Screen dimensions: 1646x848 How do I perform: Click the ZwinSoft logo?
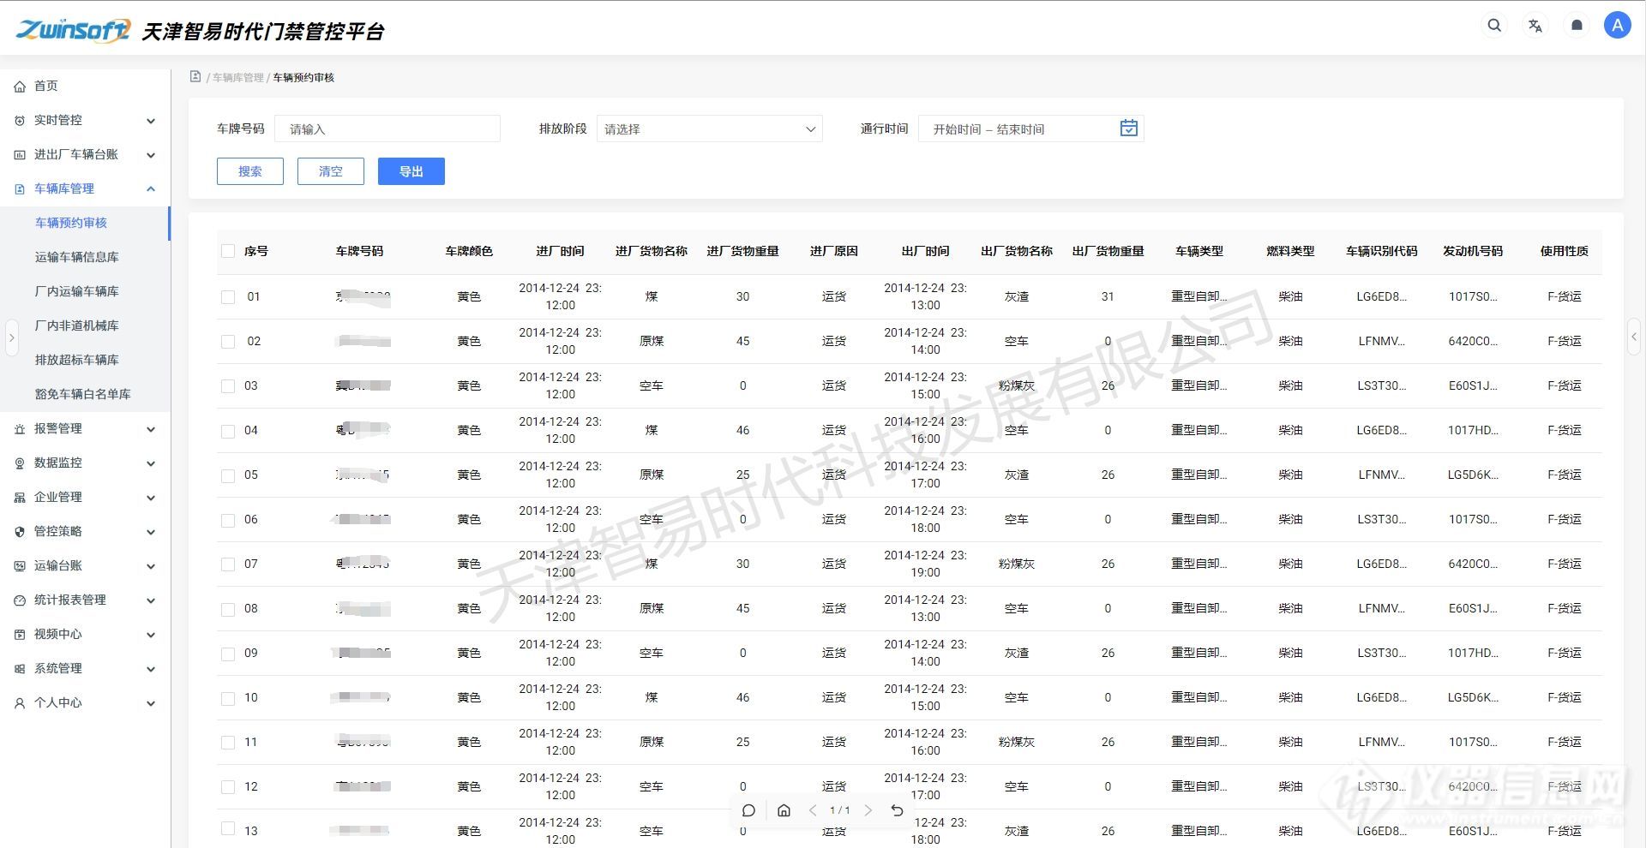tap(73, 30)
